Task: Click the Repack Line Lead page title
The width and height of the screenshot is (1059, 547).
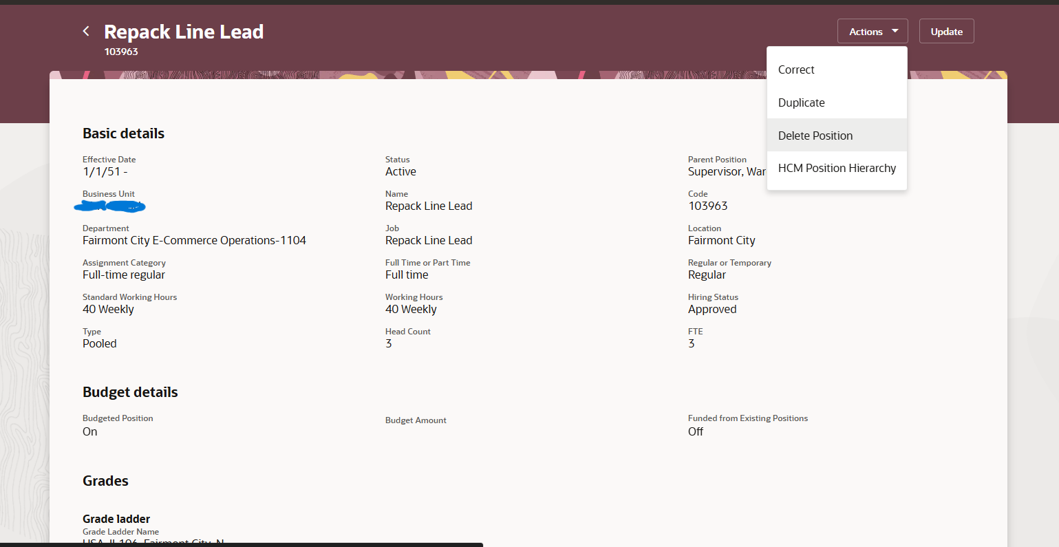Action: 184,31
